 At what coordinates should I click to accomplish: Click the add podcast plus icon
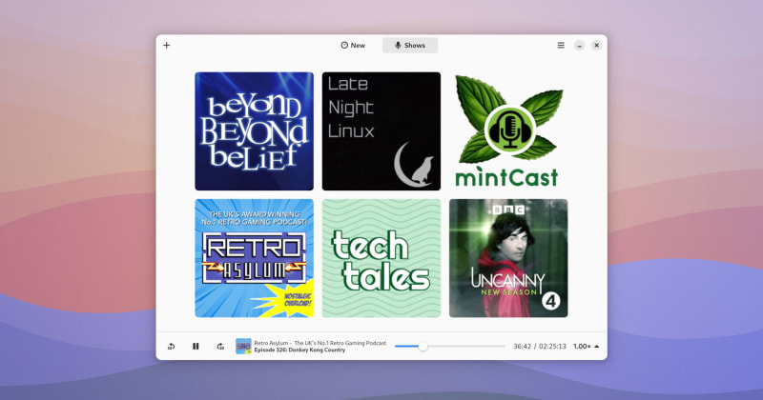point(167,45)
